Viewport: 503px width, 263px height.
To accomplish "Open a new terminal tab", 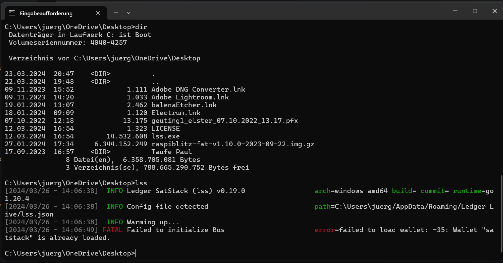I will 116,13.
